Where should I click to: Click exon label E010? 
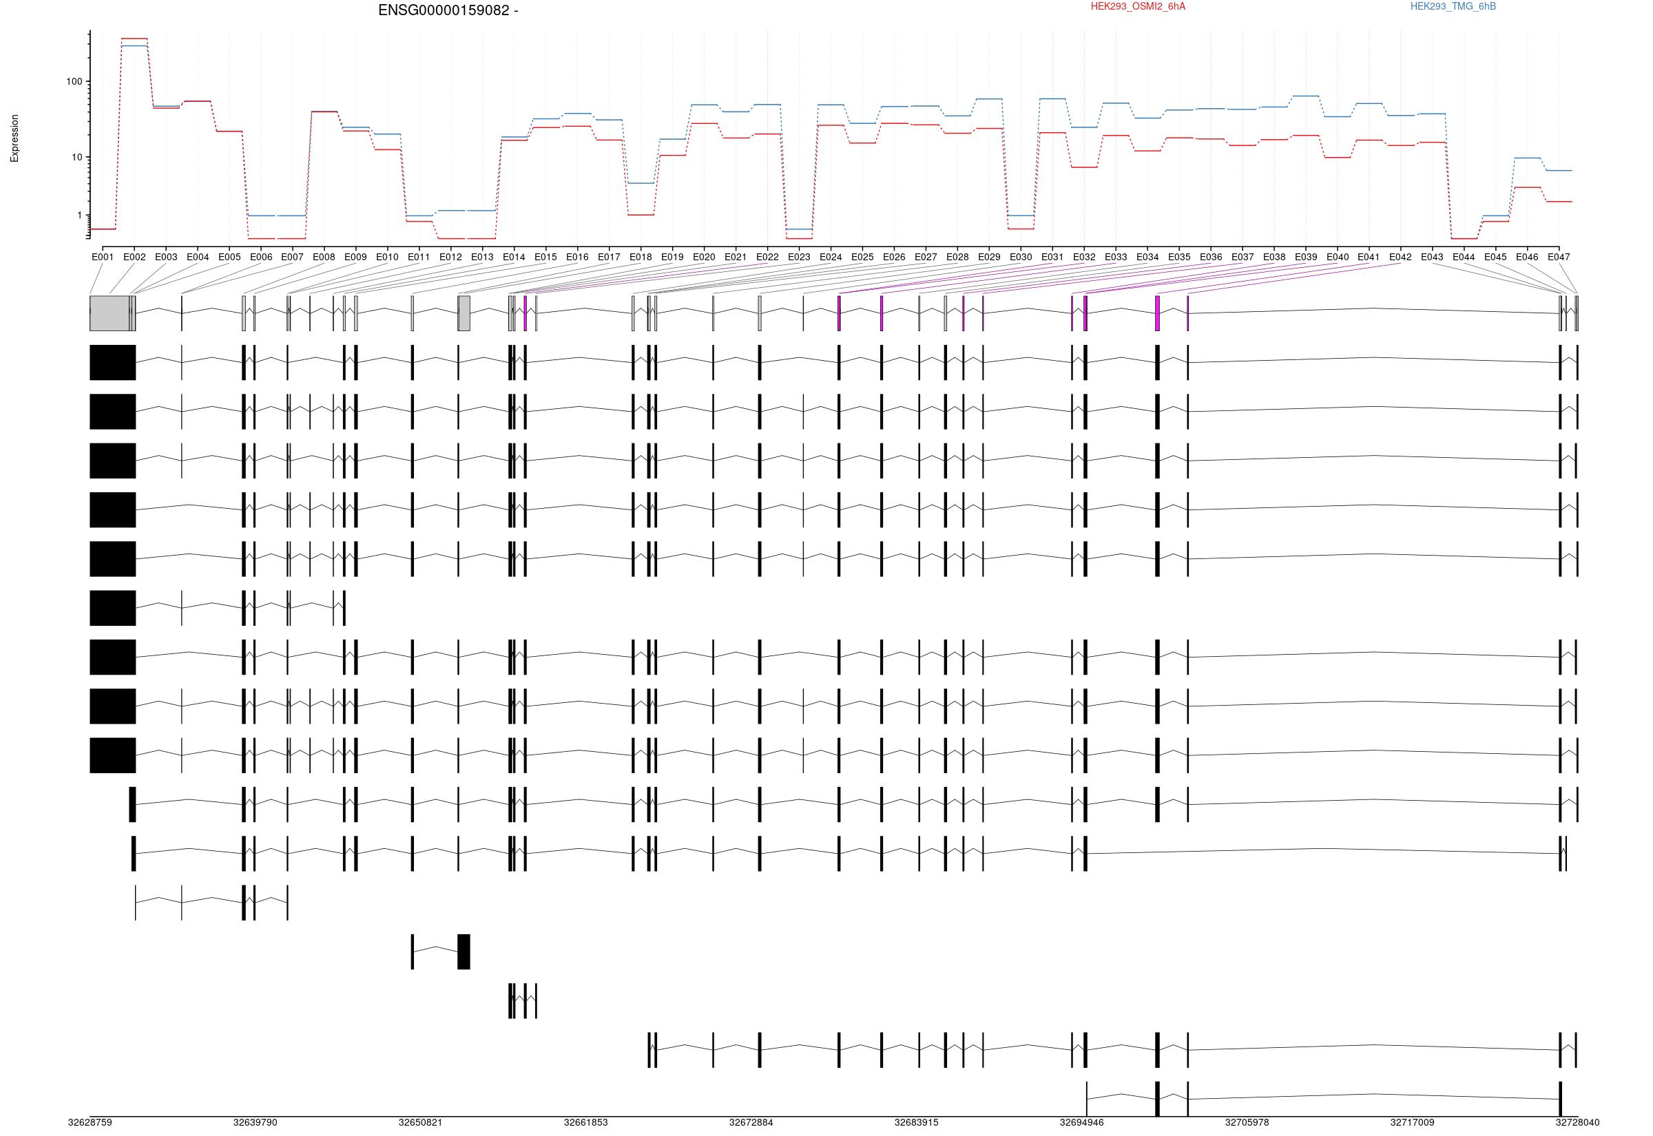(387, 257)
